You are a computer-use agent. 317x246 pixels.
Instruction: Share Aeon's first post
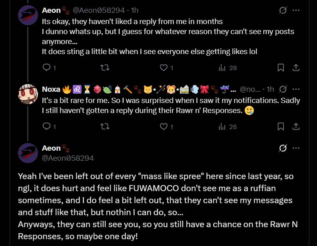point(296,68)
